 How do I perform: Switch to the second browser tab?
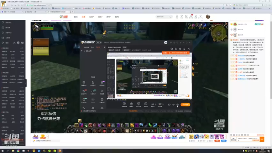tap(35, 12)
